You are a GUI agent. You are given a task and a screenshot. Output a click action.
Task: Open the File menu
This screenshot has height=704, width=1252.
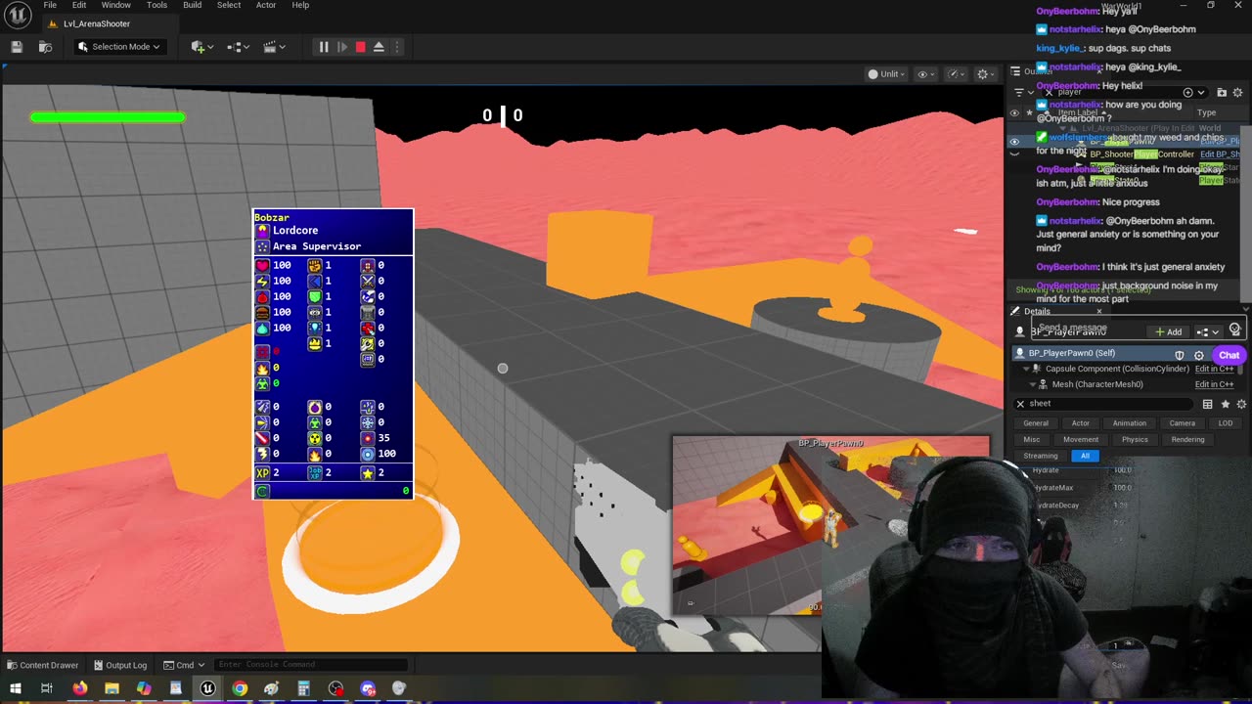pos(50,5)
